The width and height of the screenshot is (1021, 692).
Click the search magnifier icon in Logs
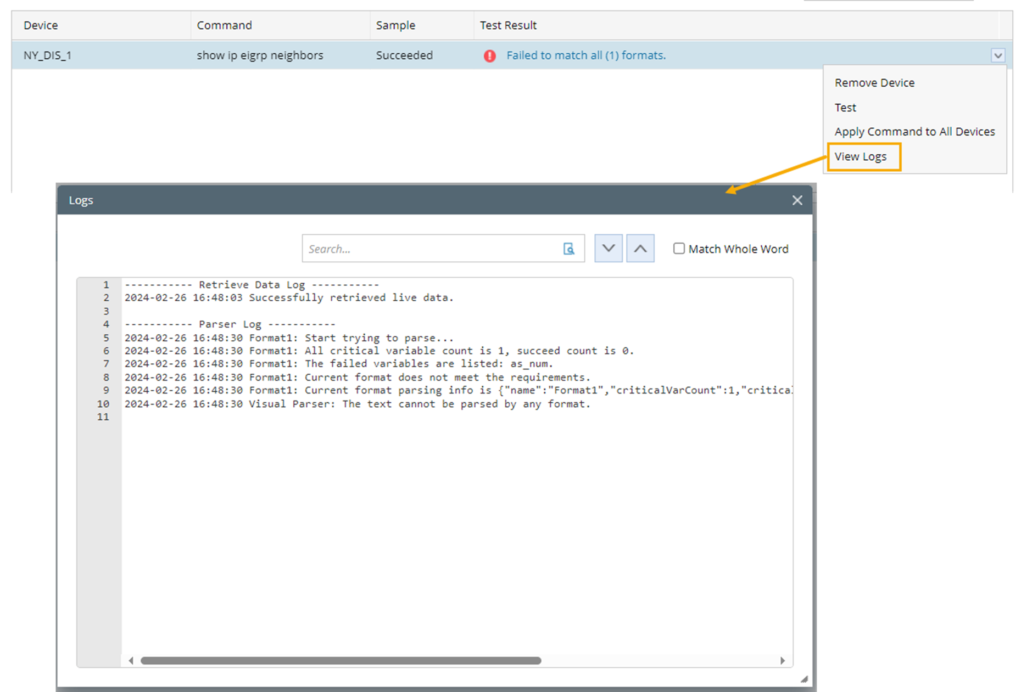pyautogui.click(x=569, y=249)
